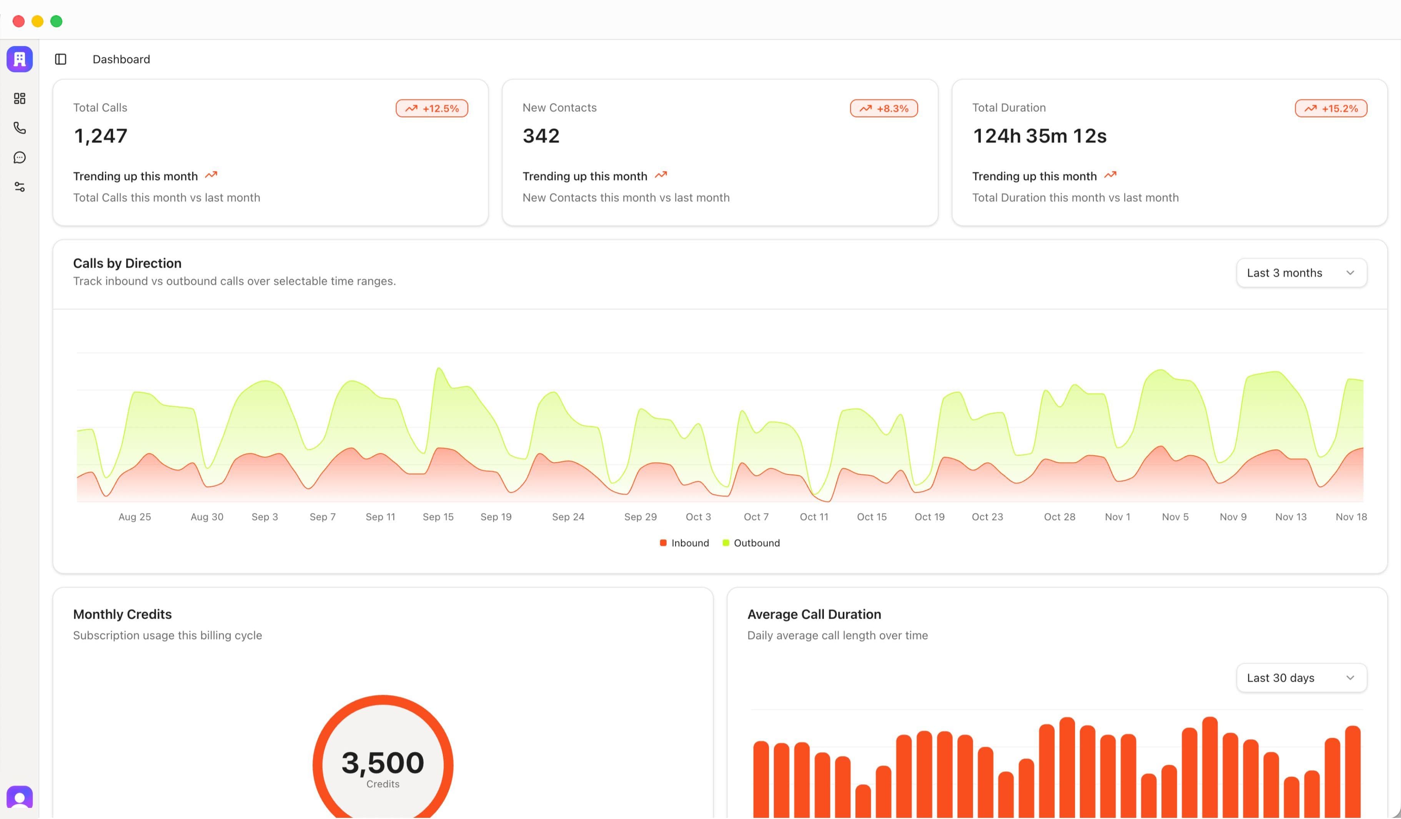Toggle Inbound series in chart legend
Viewport: 1401px width, 819px height.
click(x=684, y=543)
